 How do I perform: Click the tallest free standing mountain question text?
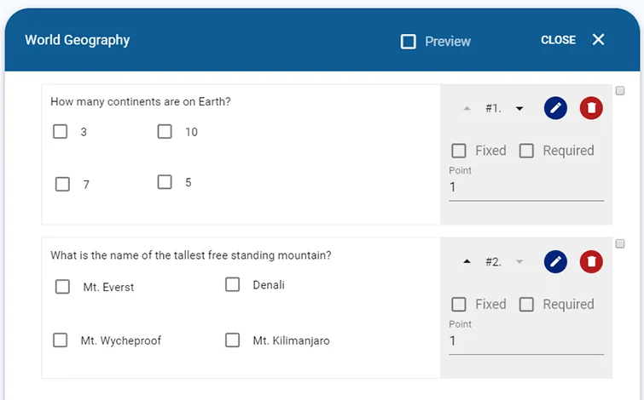pos(191,255)
